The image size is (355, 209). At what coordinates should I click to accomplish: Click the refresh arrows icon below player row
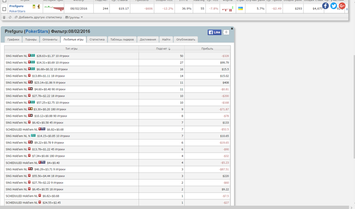pos(10,17)
